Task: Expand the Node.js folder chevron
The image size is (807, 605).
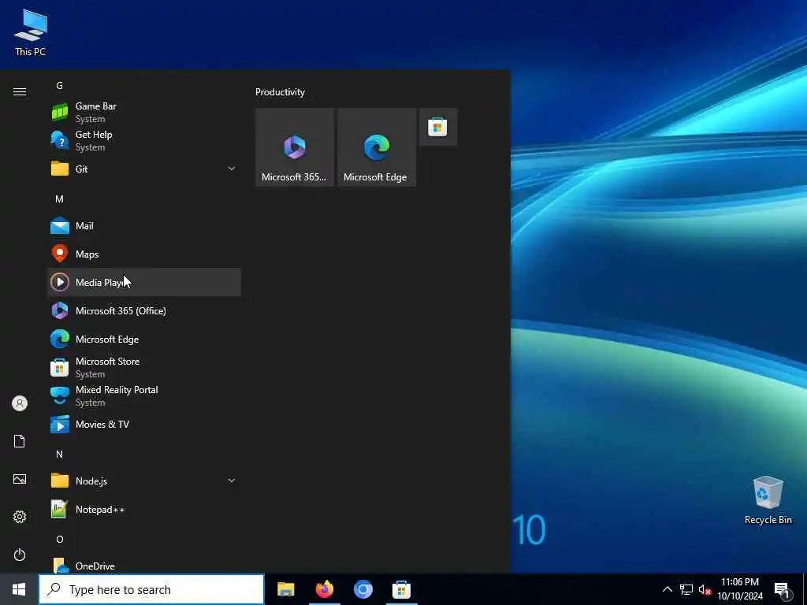Action: [232, 481]
